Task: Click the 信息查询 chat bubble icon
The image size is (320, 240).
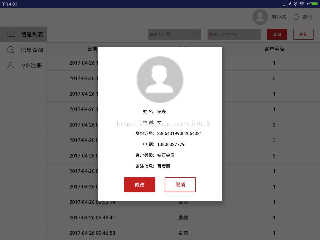Action: pyautogui.click(x=11, y=50)
